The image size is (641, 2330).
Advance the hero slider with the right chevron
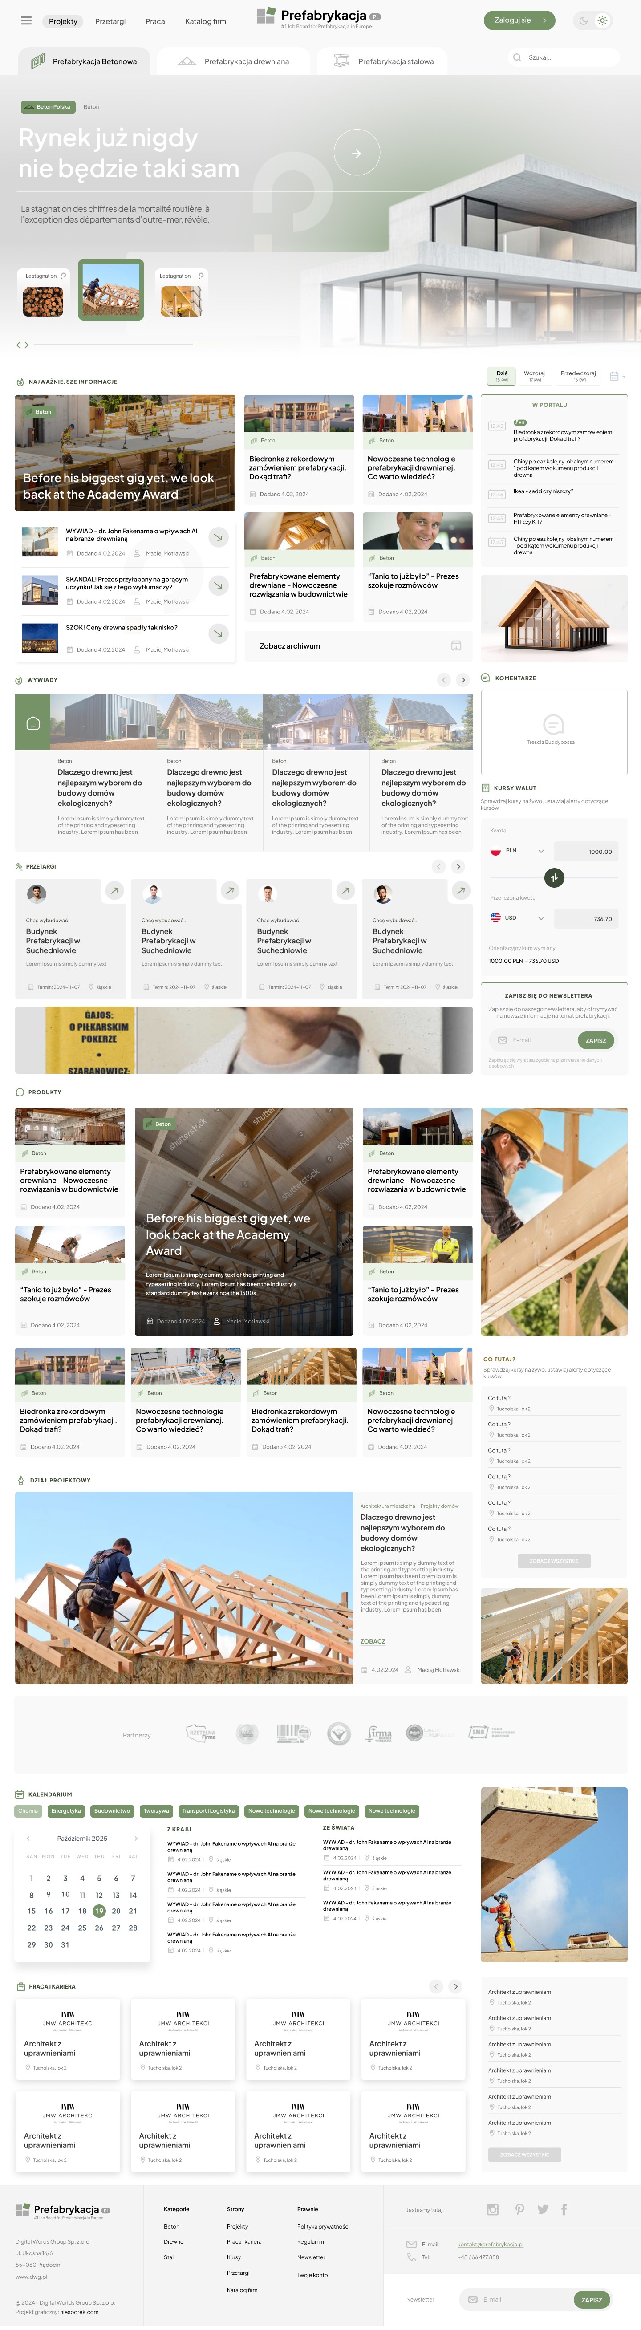[26, 345]
